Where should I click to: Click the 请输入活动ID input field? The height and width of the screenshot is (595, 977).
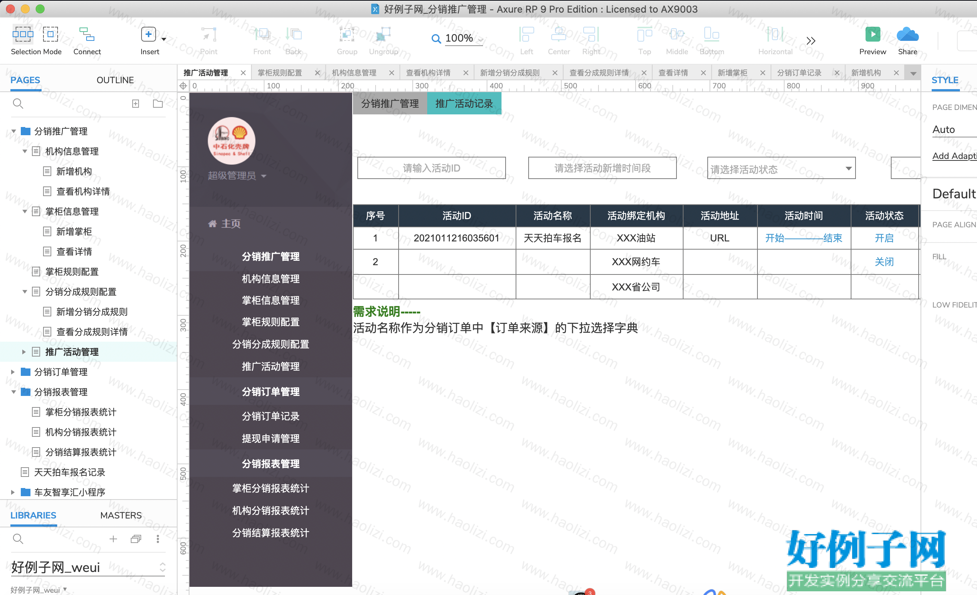point(431,168)
